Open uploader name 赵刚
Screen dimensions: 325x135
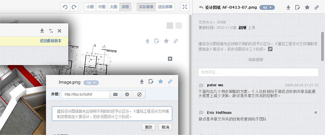coord(242,28)
